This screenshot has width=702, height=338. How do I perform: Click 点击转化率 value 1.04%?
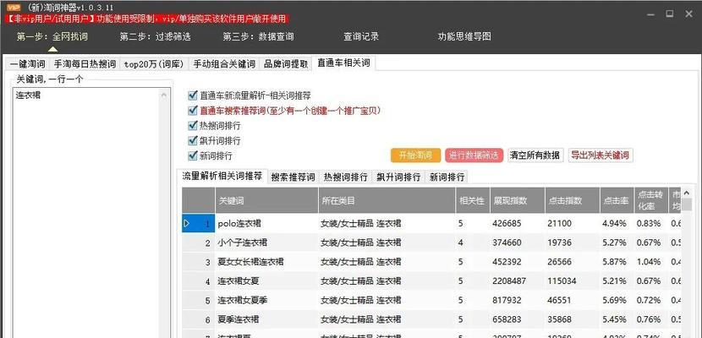point(650,262)
